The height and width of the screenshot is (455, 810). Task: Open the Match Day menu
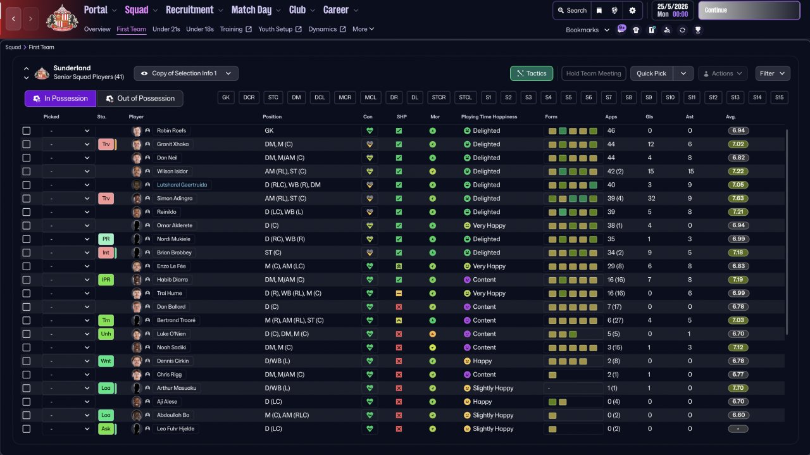click(256, 10)
